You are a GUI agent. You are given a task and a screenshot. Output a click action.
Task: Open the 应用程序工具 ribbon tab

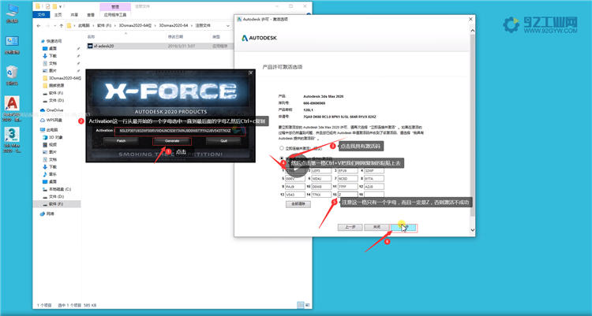pyautogui.click(x=115, y=15)
